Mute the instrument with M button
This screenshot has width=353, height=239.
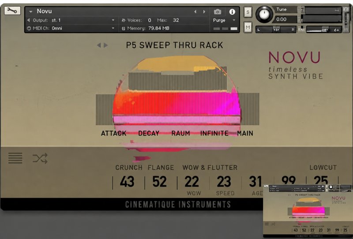pos(248,27)
